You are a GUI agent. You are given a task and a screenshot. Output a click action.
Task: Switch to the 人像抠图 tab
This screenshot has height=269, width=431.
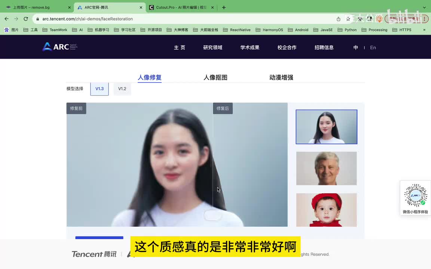[x=215, y=77]
